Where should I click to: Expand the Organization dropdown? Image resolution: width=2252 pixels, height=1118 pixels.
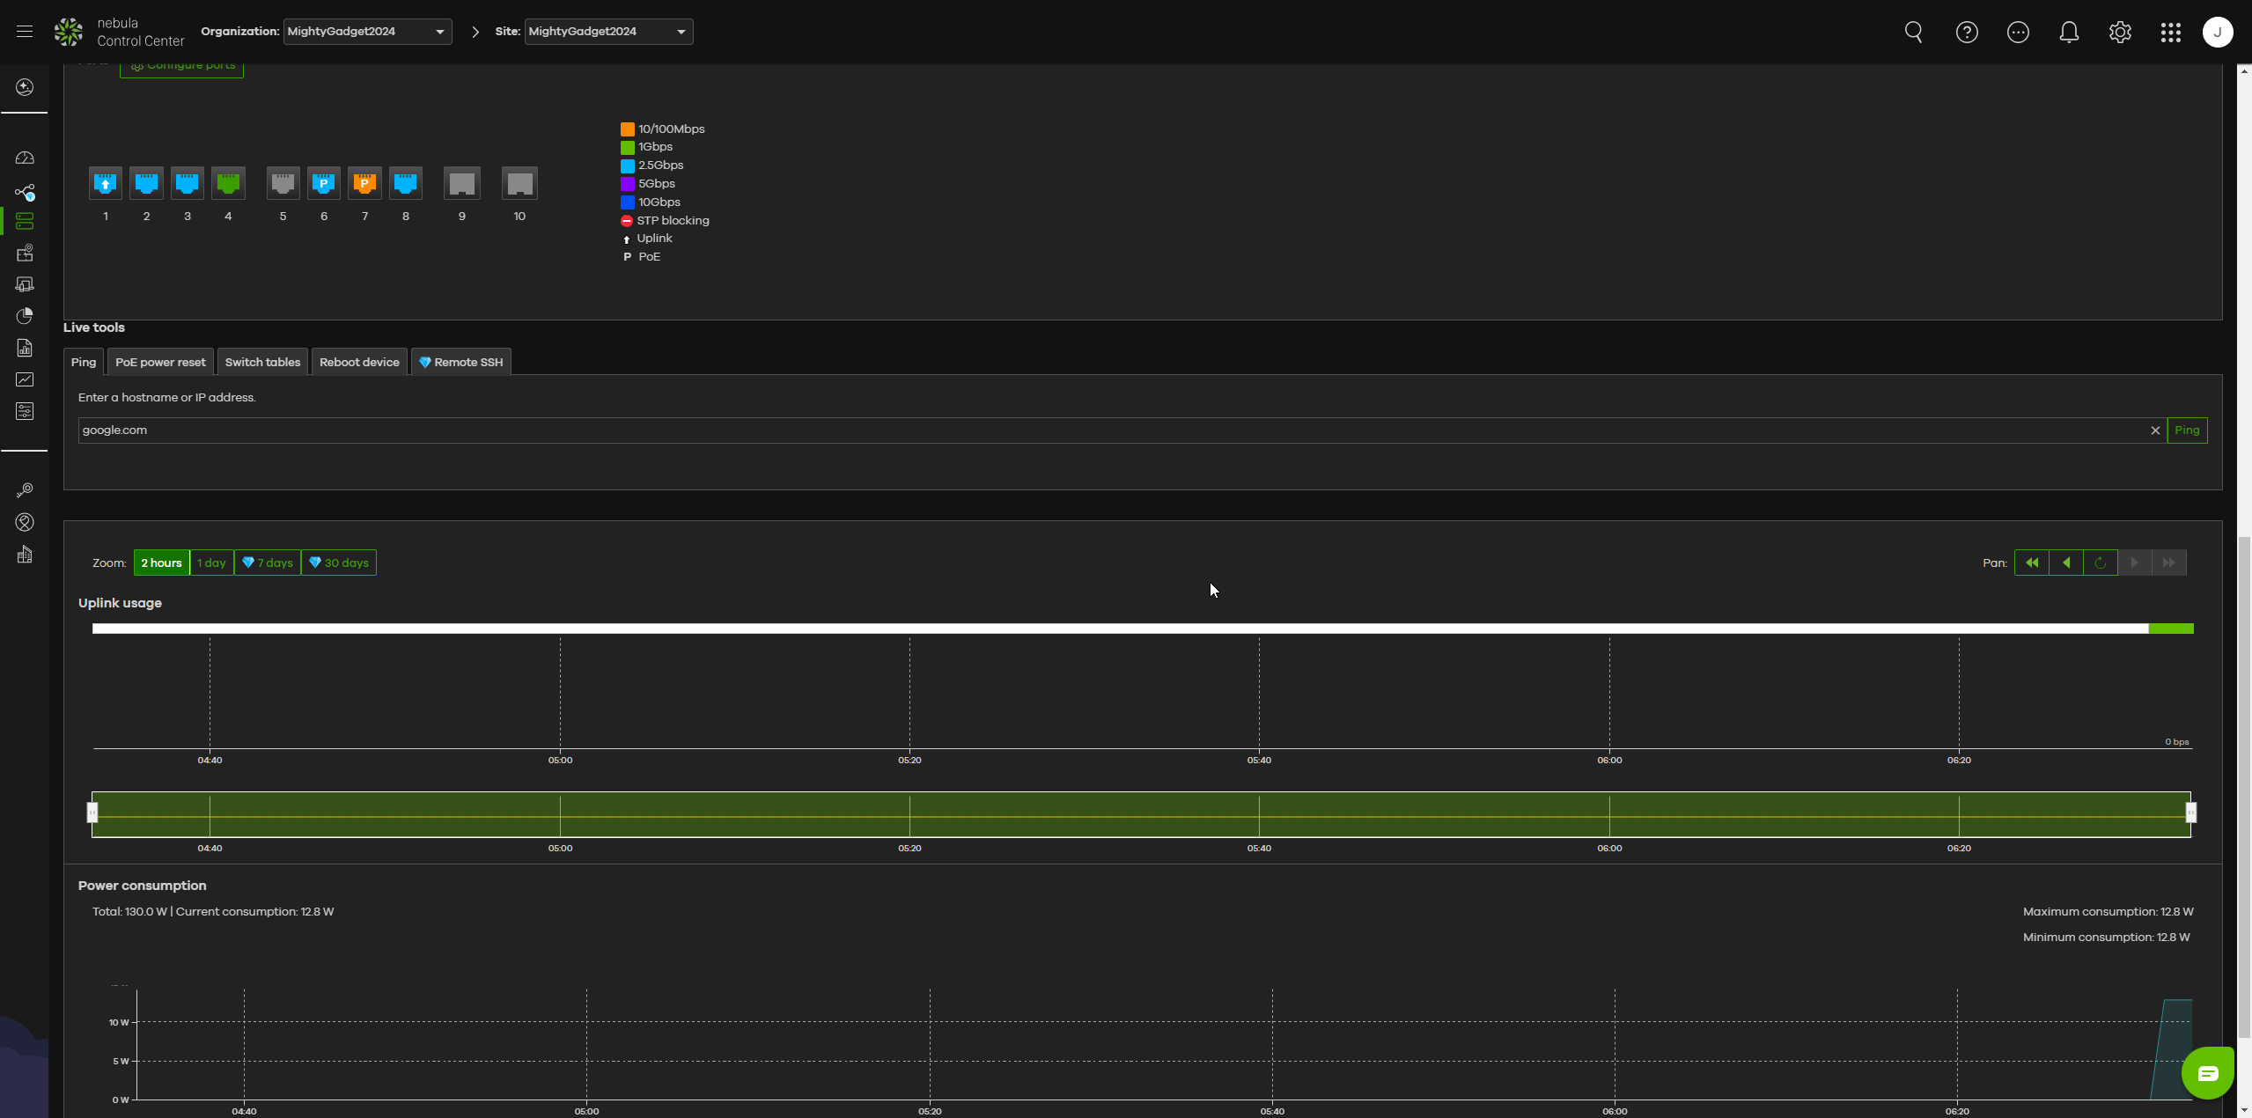(368, 32)
